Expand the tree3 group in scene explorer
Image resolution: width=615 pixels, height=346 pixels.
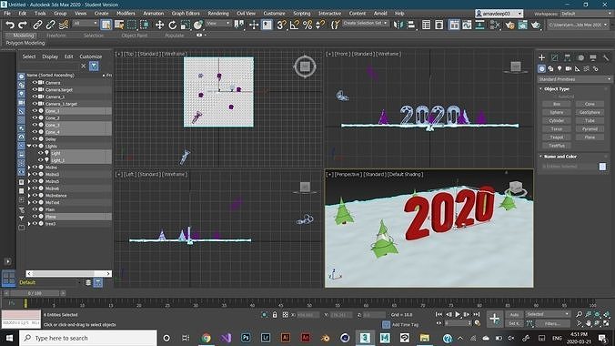point(29,223)
